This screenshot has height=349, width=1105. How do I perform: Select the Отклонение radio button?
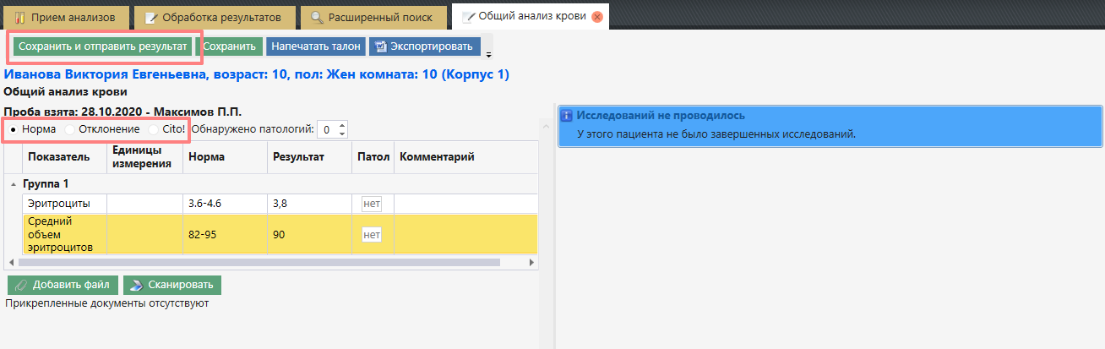(69, 129)
